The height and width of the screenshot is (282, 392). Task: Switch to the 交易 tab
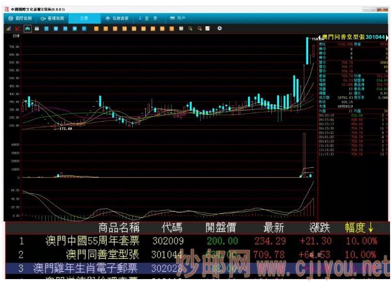click(84, 18)
